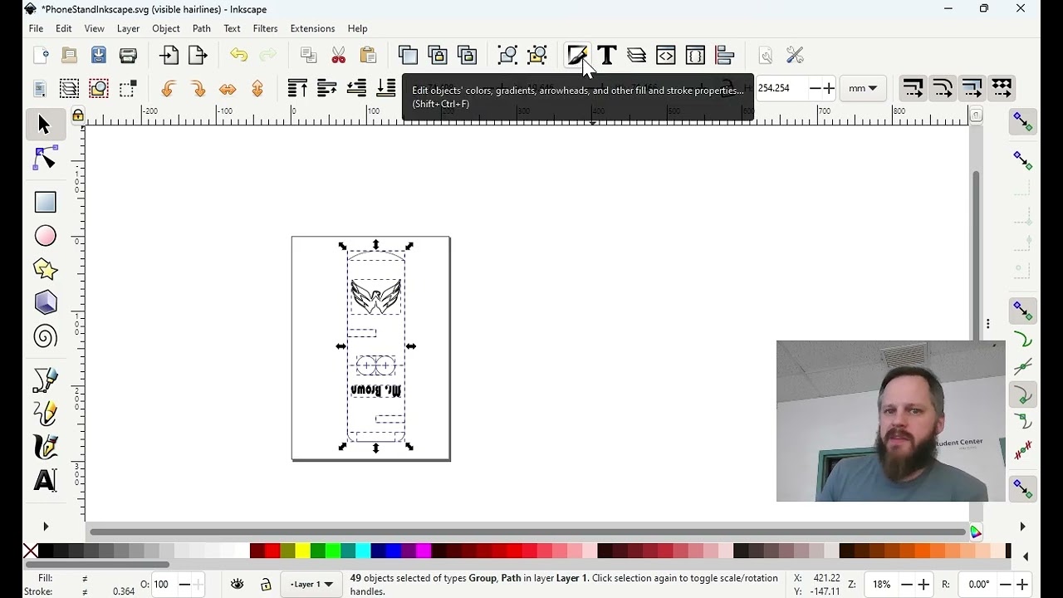Viewport: 1063px width, 598px height.
Task: Open the Layer 1 dropdown
Action: coord(312,585)
